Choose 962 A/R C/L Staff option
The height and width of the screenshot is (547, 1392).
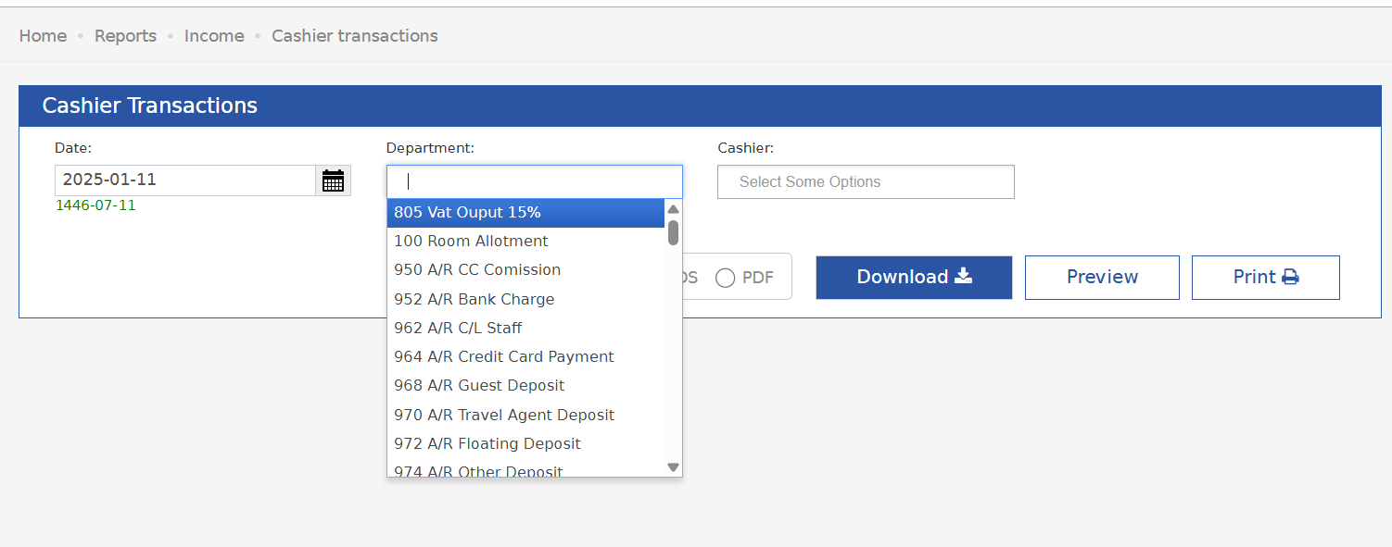pos(525,328)
